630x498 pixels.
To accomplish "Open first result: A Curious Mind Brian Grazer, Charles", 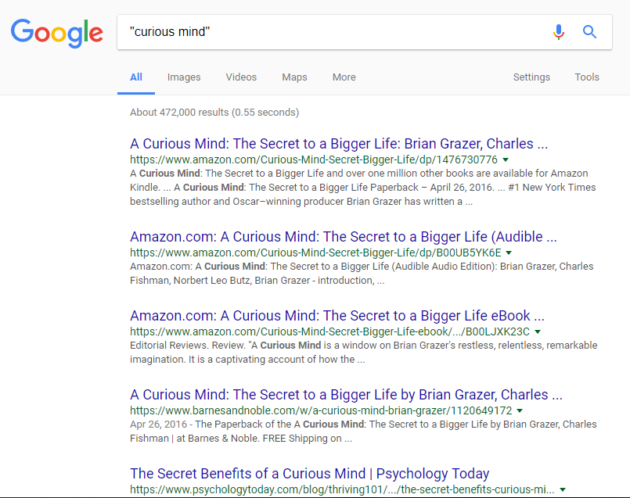I will pos(339,144).
